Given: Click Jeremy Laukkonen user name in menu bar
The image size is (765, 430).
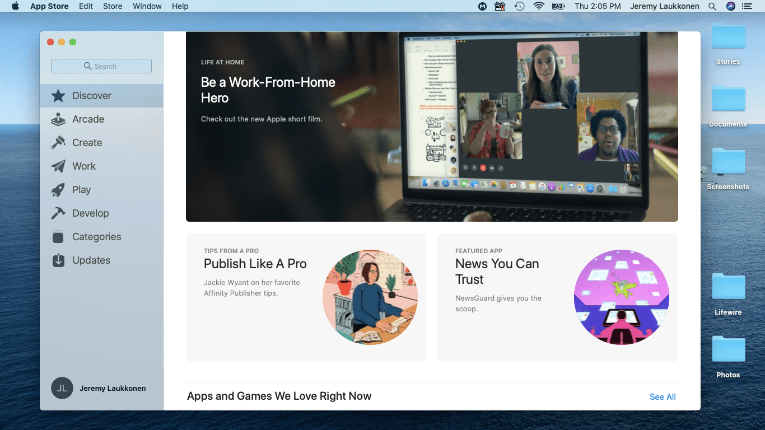Looking at the screenshot, I should pos(664,6).
